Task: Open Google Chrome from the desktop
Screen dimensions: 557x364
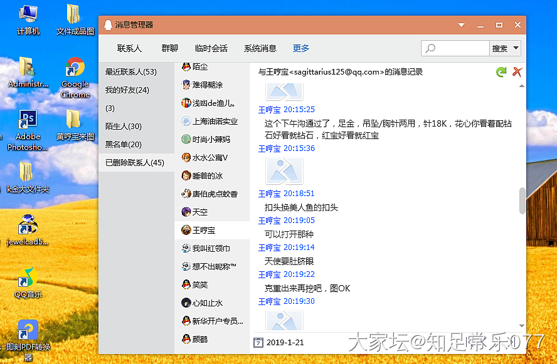Action: (75, 78)
